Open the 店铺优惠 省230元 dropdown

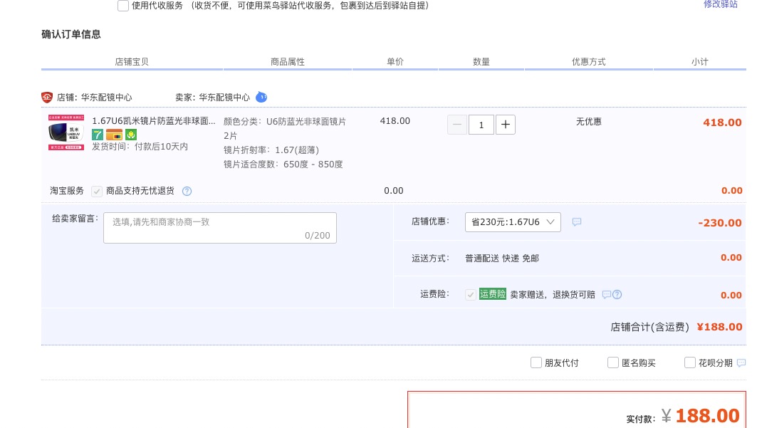coord(513,222)
